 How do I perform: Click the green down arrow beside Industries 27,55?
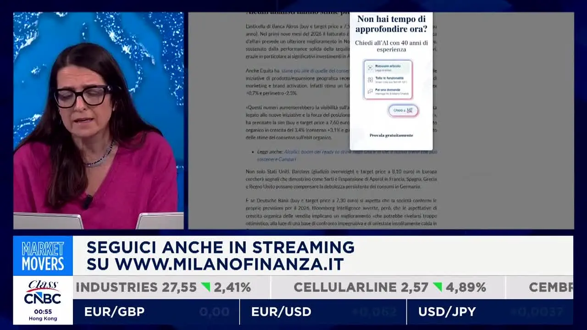coord(205,287)
